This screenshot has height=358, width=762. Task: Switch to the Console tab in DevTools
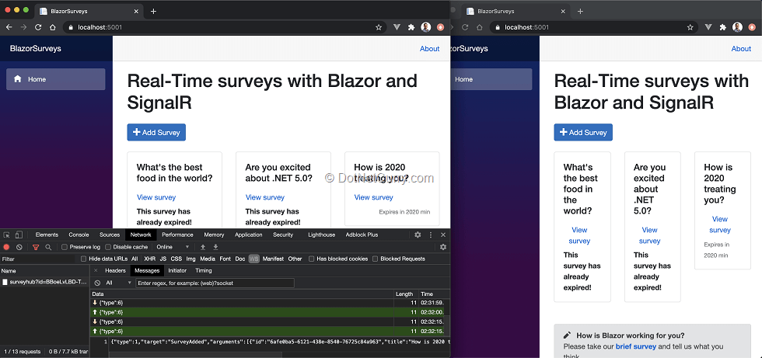(79, 235)
